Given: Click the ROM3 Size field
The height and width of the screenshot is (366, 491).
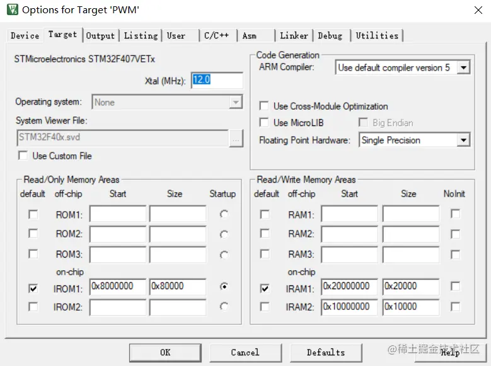Looking at the screenshot, I should coord(178,254).
